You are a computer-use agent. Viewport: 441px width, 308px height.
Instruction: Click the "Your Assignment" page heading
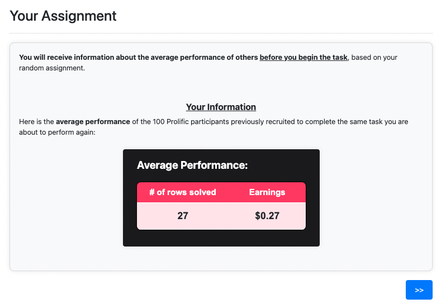pos(63,16)
